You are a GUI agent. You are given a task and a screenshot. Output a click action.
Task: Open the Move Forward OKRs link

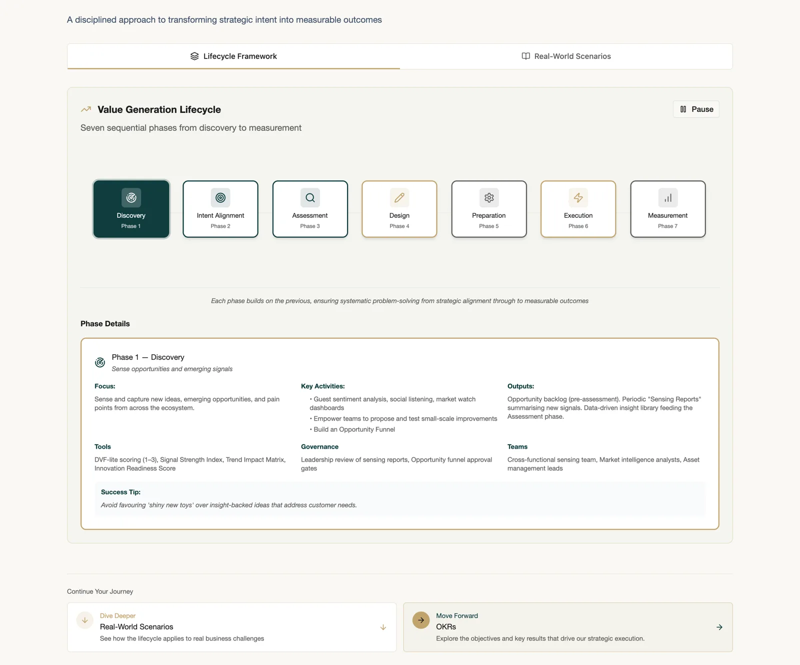click(568, 627)
